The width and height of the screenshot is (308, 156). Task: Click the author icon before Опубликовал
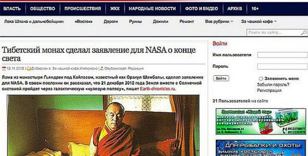102,69
